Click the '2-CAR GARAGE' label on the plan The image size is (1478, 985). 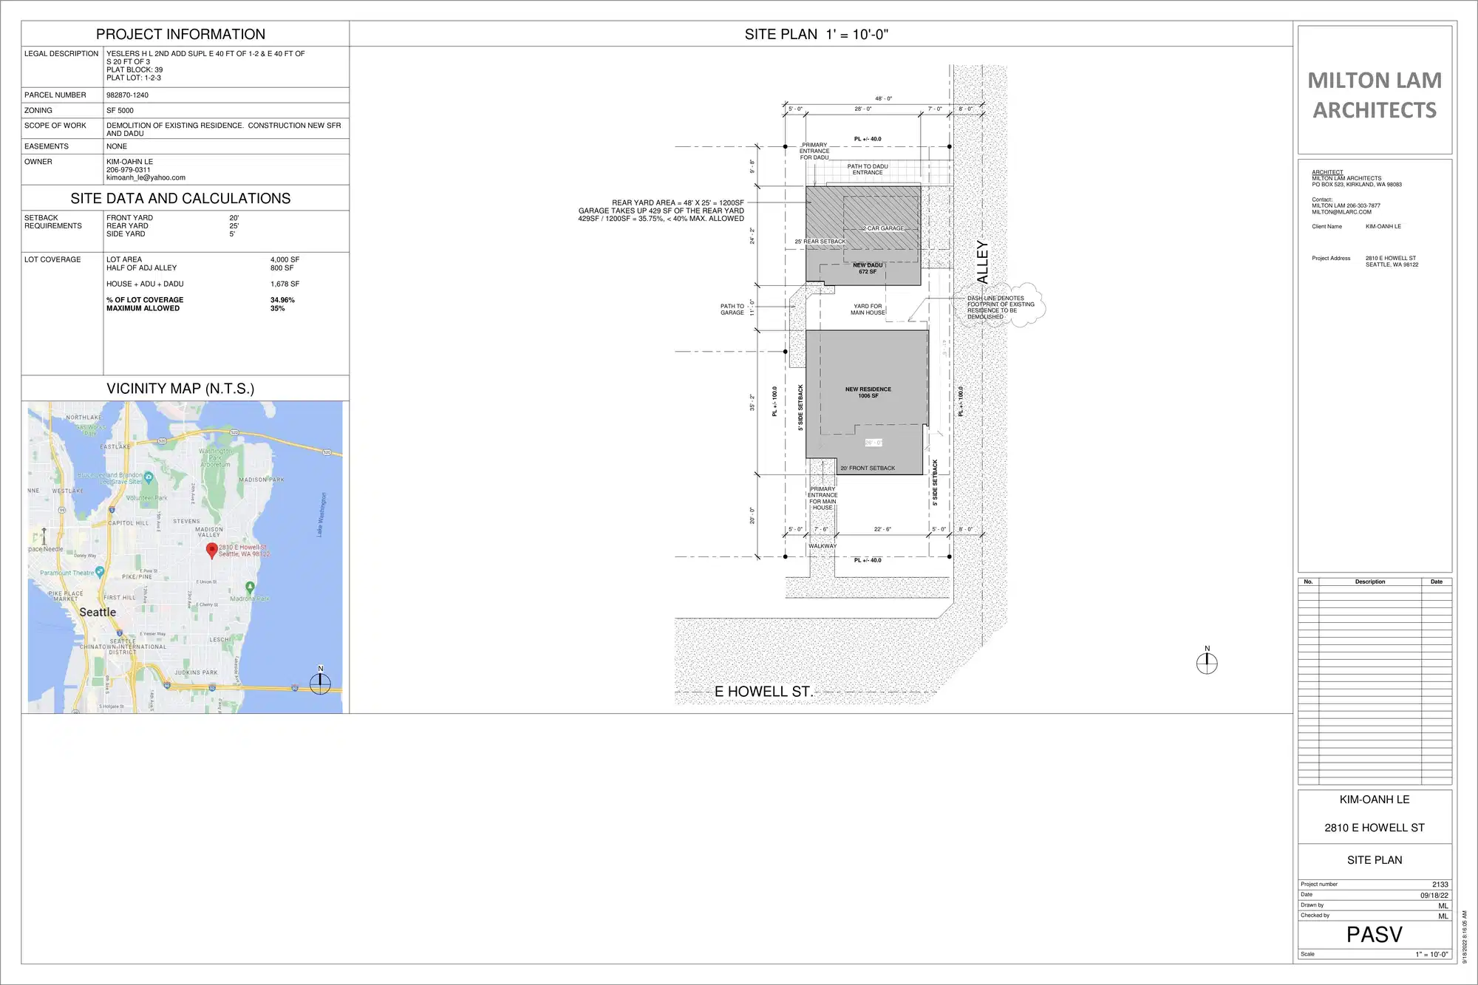click(882, 228)
